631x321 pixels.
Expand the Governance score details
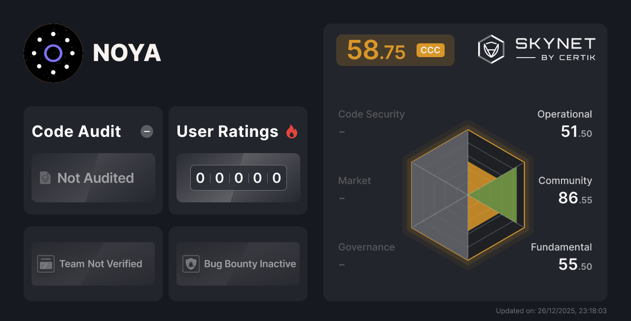(366, 247)
